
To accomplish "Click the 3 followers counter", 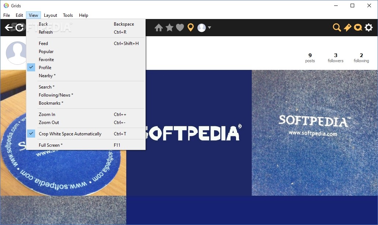I will (336, 58).
